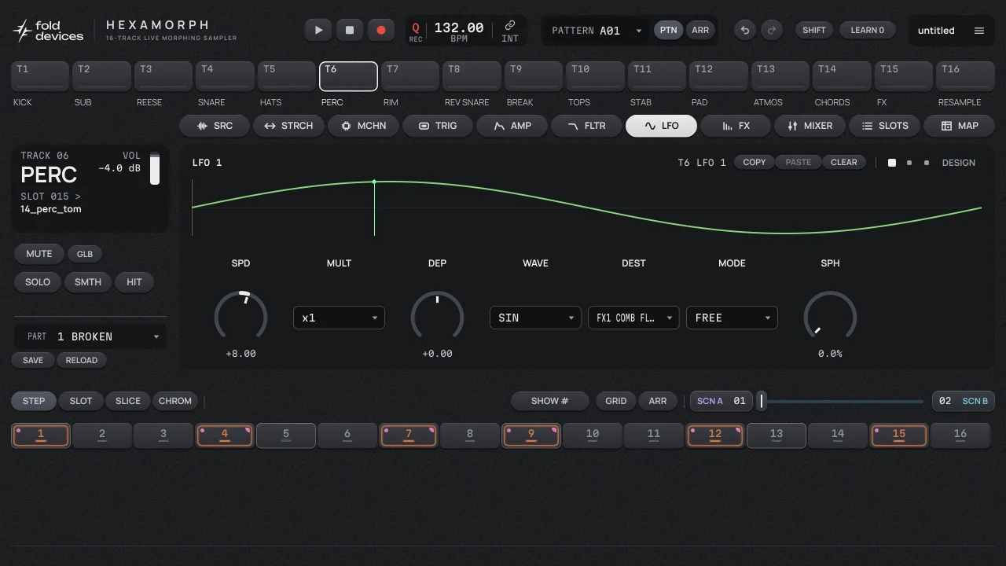Open the MULT x1 dropdown
The image size is (1006, 566).
[339, 318]
